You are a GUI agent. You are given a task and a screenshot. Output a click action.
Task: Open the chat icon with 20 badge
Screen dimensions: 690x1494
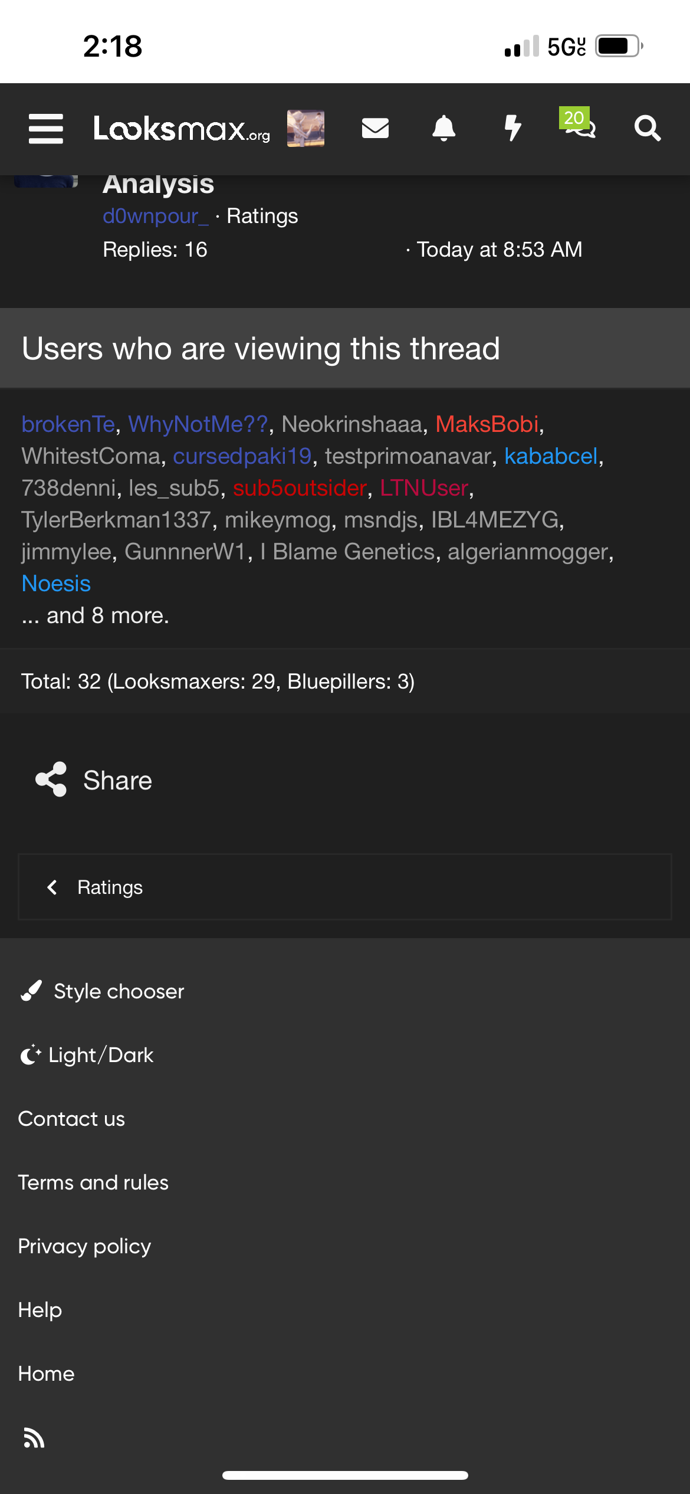click(x=579, y=124)
